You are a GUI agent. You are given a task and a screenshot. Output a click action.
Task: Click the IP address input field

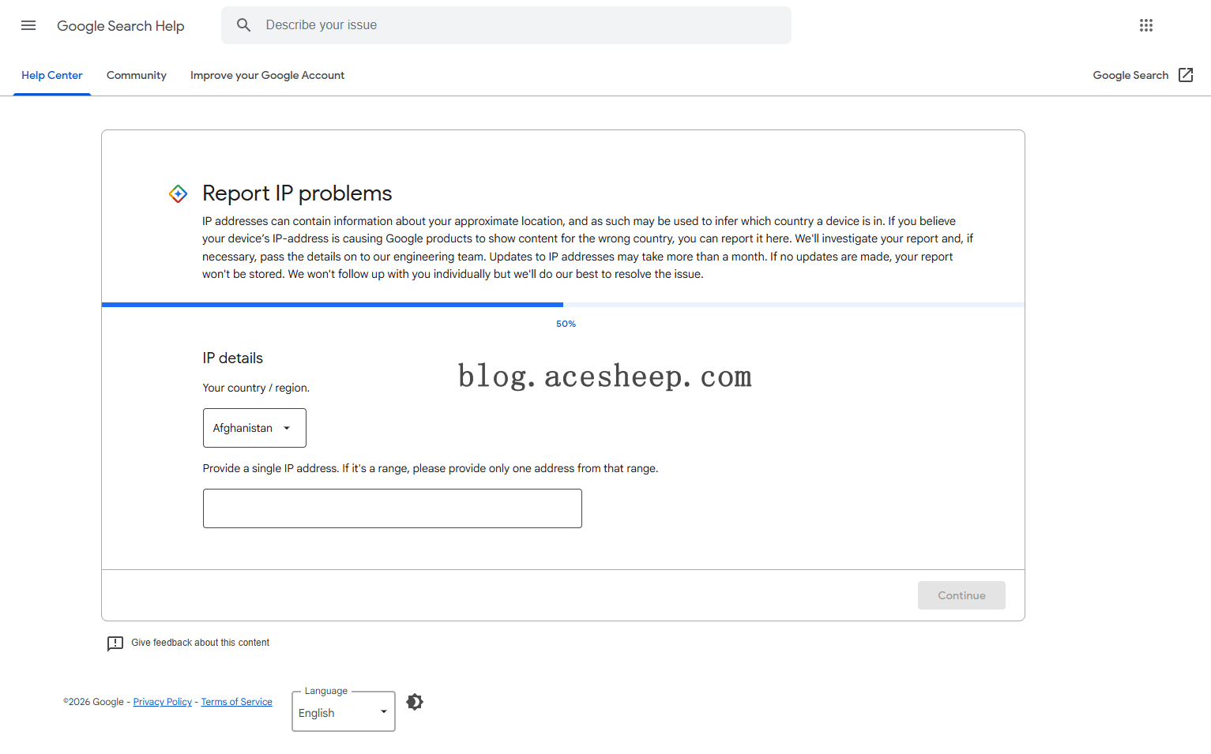pos(392,508)
